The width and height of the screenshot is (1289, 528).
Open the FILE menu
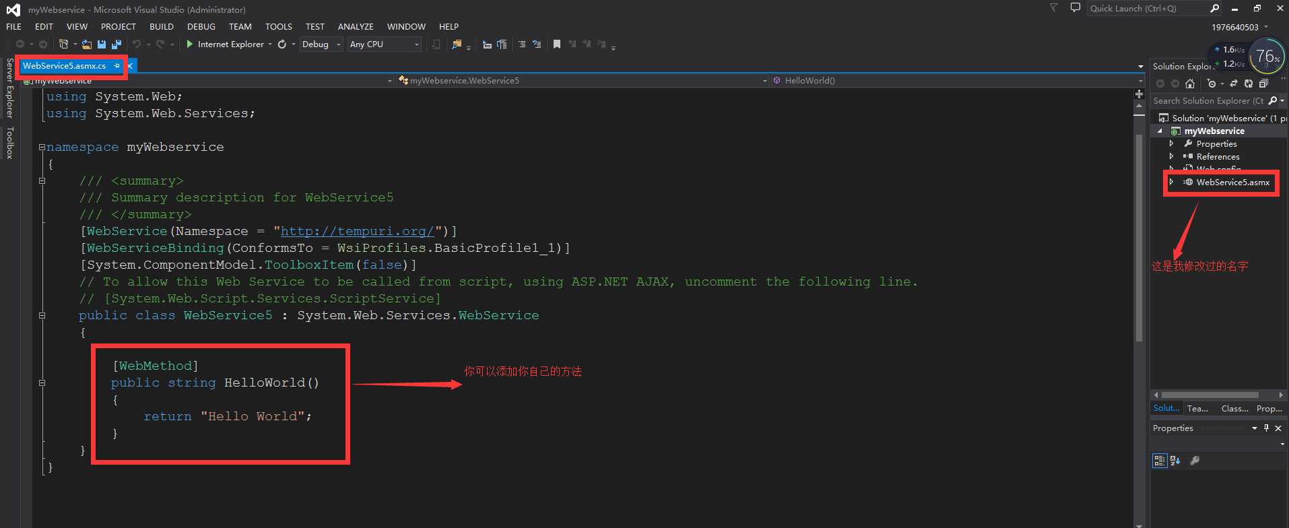pyautogui.click(x=13, y=26)
